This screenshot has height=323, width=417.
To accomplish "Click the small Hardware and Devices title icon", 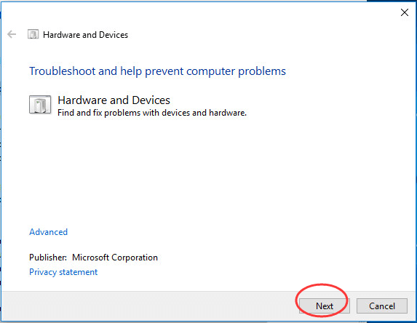I will [33, 34].
